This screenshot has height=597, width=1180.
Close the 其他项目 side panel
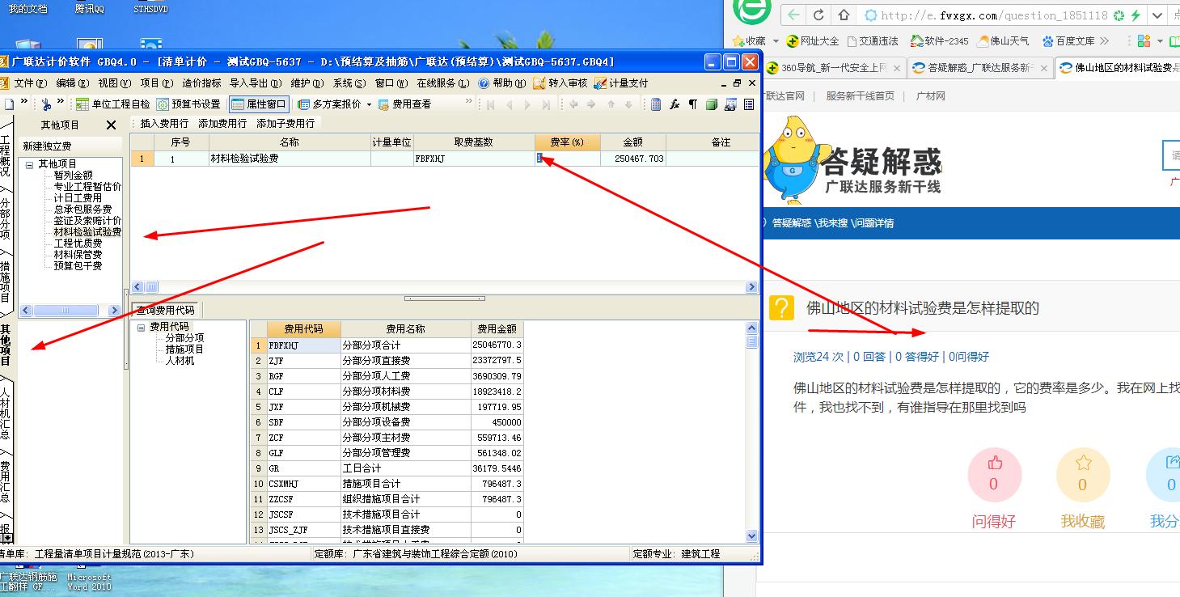point(112,125)
